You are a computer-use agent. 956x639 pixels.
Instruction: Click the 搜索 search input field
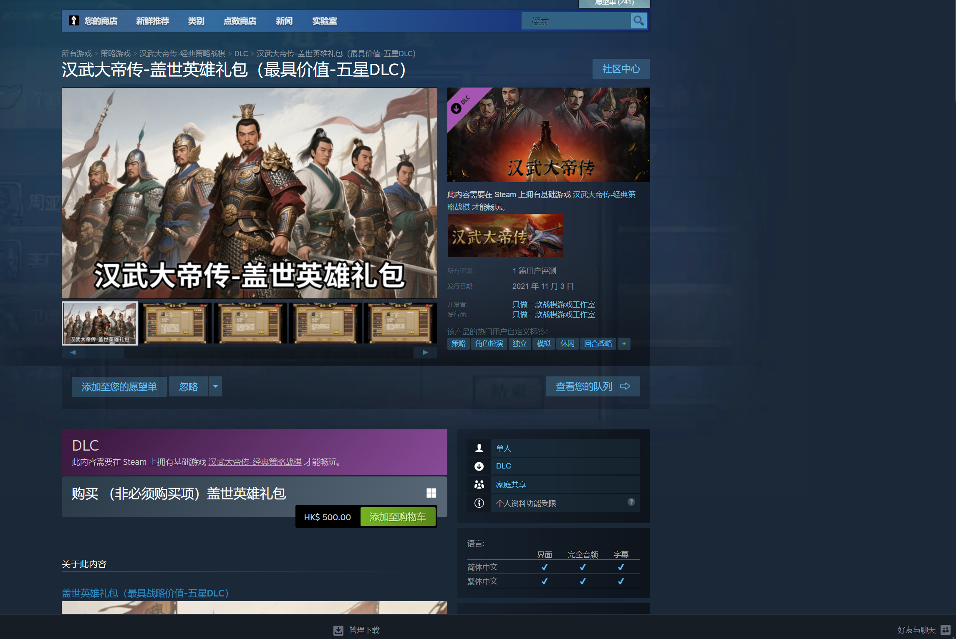point(576,21)
